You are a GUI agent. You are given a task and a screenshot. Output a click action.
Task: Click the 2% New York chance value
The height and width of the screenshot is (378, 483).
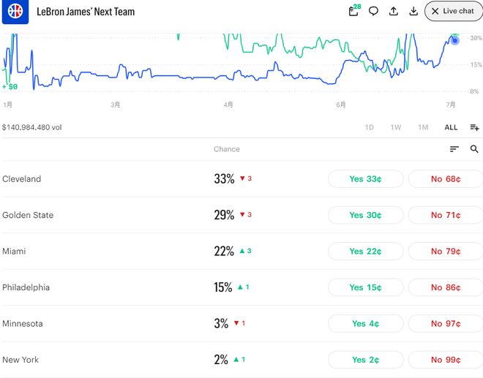click(x=221, y=360)
